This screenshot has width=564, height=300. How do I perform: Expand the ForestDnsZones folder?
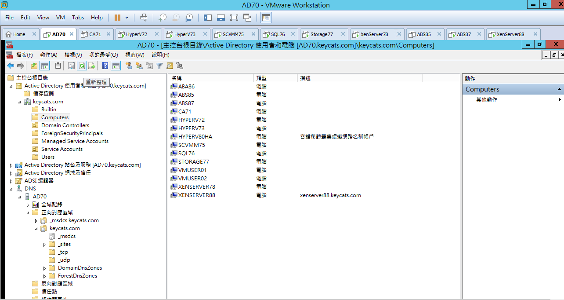(x=44, y=276)
